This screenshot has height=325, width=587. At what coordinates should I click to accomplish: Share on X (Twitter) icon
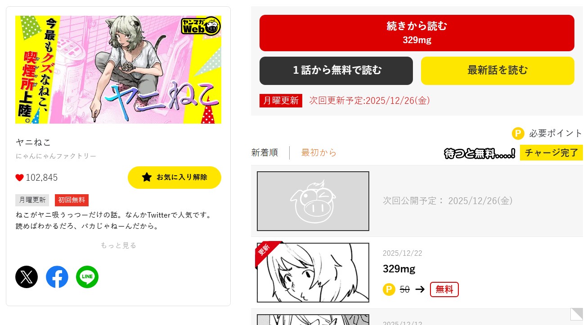pos(27,277)
